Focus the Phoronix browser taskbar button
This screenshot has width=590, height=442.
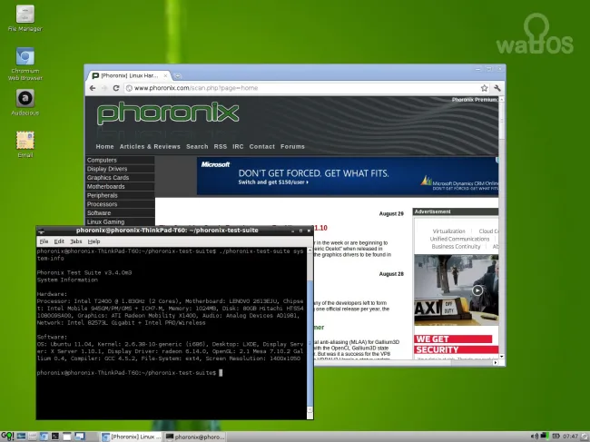click(132, 437)
